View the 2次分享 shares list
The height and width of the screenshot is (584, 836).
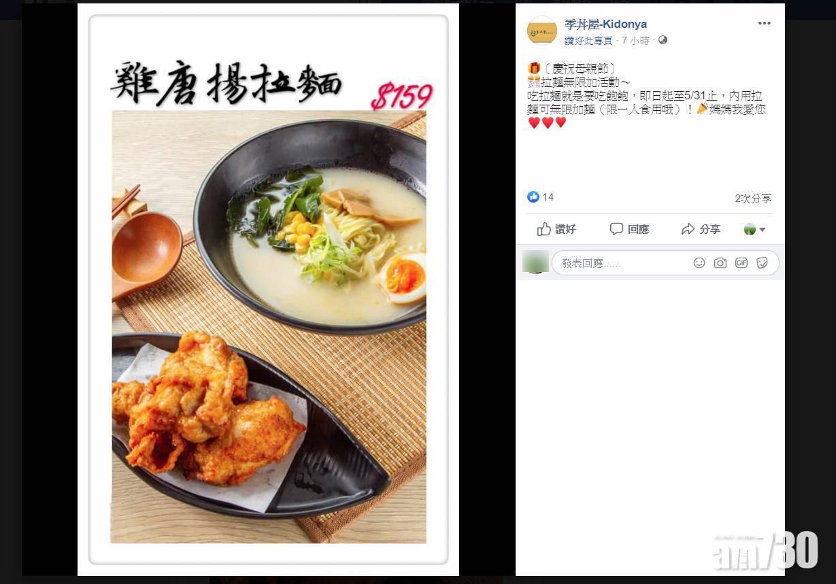[x=753, y=199]
